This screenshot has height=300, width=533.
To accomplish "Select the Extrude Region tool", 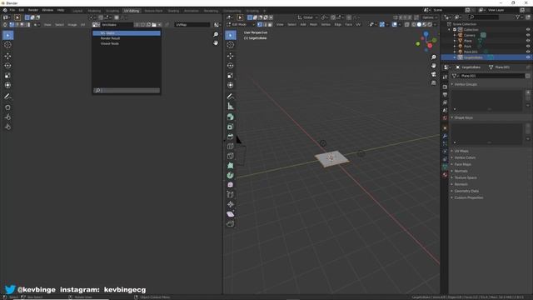I will 231,117.
